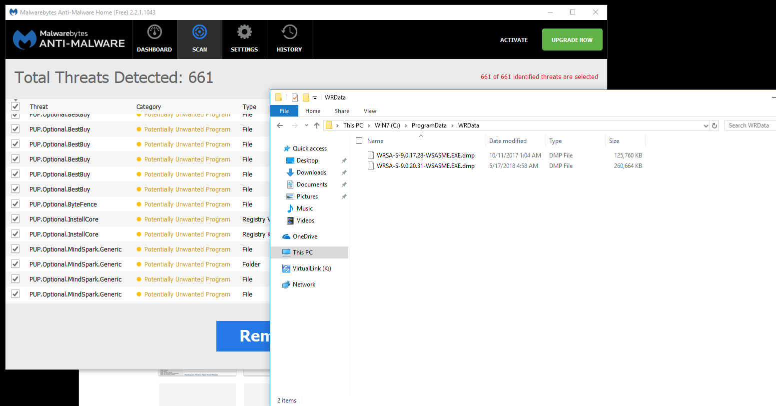Screen dimensions: 776x406
Task: Open the Malwarebytes Settings tab
Action: click(x=244, y=39)
